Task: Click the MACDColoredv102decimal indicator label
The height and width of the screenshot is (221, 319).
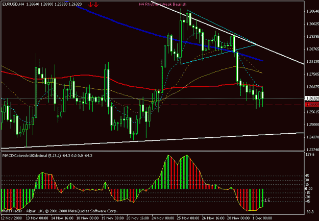Action: click(47, 156)
